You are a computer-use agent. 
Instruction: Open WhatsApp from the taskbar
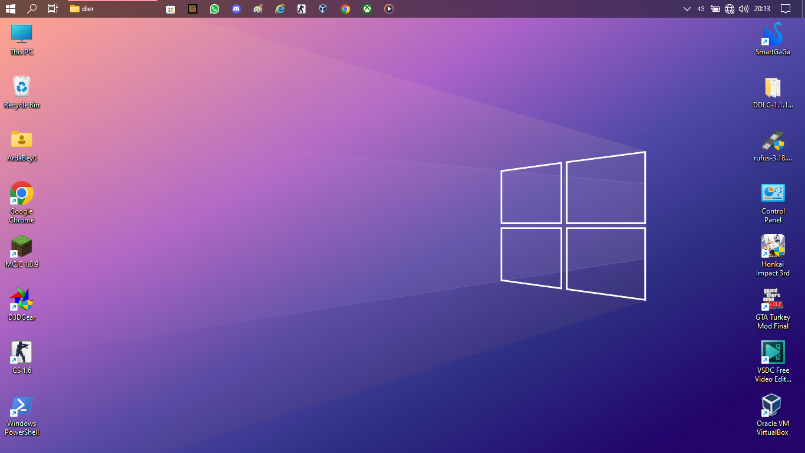pos(215,9)
